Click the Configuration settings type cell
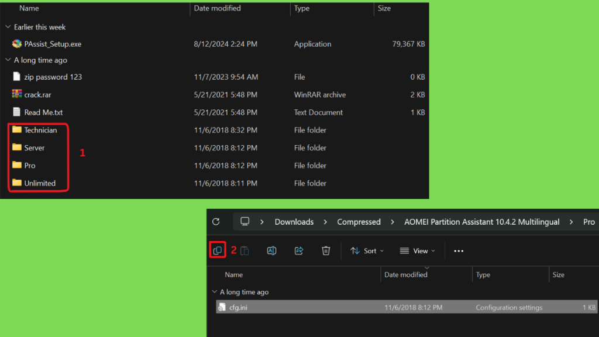The height and width of the screenshot is (337, 599). [509, 307]
